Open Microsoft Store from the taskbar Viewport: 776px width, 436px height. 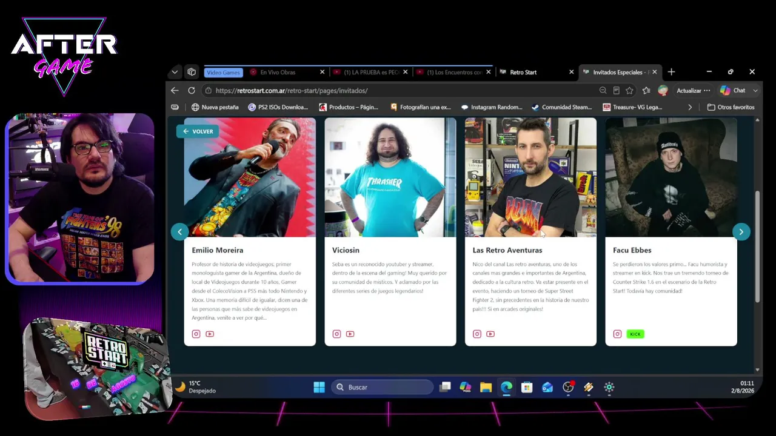(x=527, y=387)
